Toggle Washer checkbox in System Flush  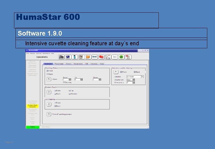pos(70,94)
